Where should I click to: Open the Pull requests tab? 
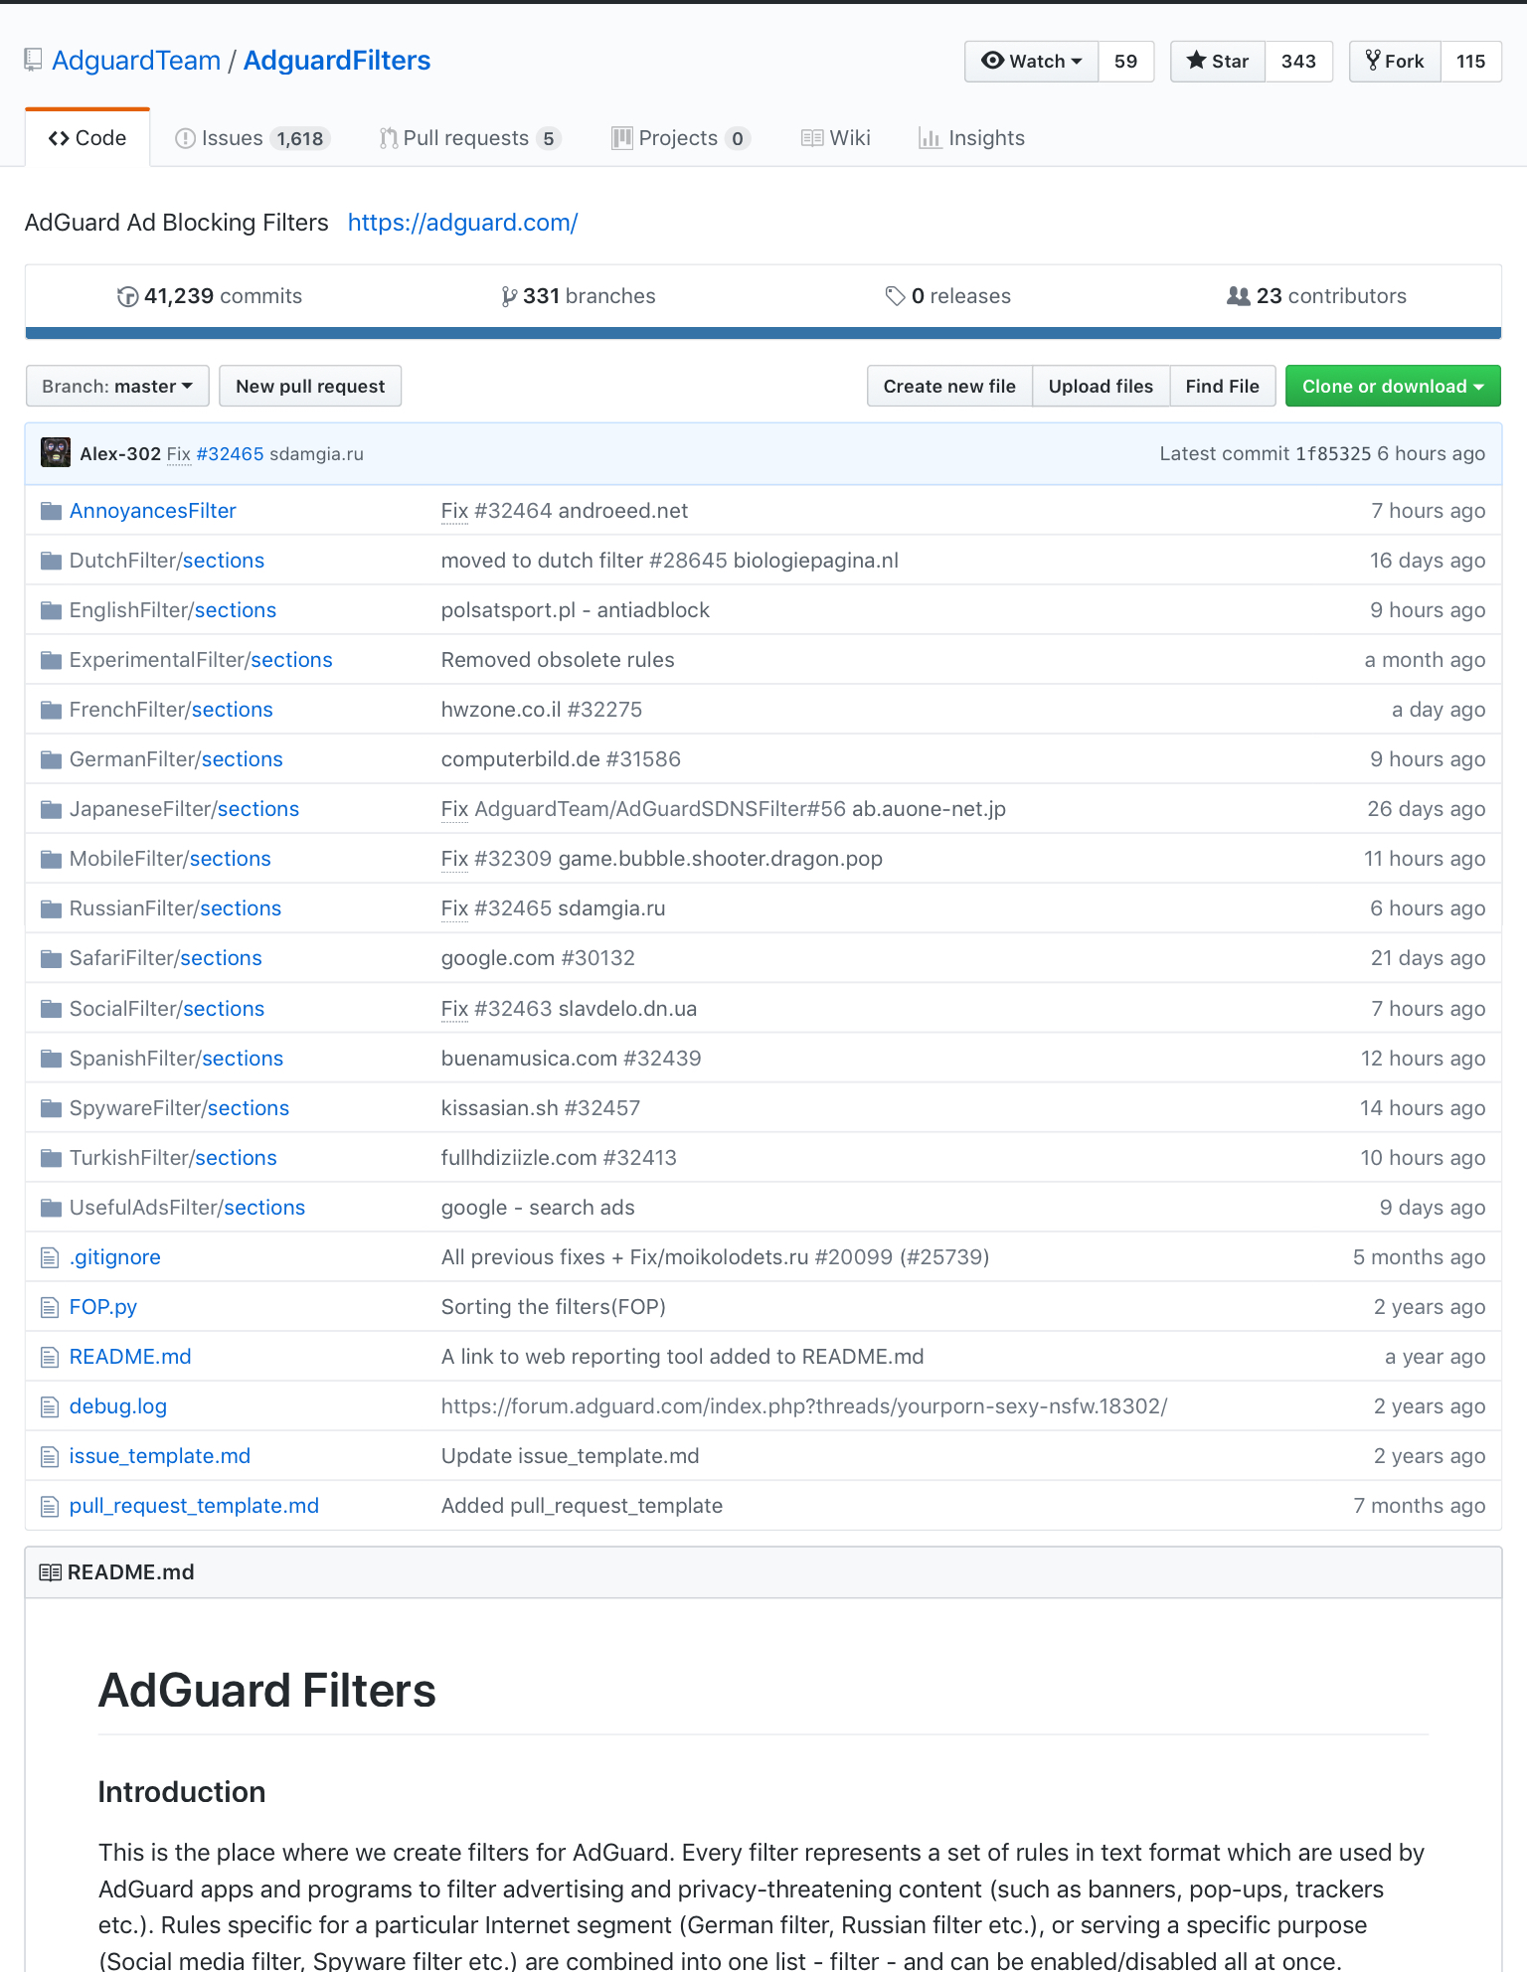pyautogui.click(x=470, y=138)
